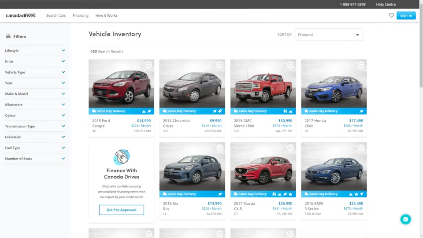Click delivery truck icon on Ford Escape banner
Viewport: 423px width, 238px height.
coord(94,111)
